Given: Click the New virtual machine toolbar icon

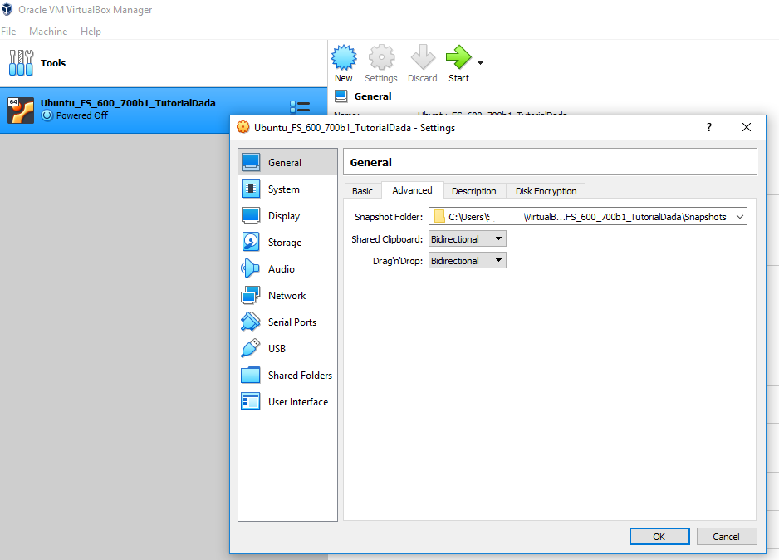Looking at the screenshot, I should tap(344, 63).
